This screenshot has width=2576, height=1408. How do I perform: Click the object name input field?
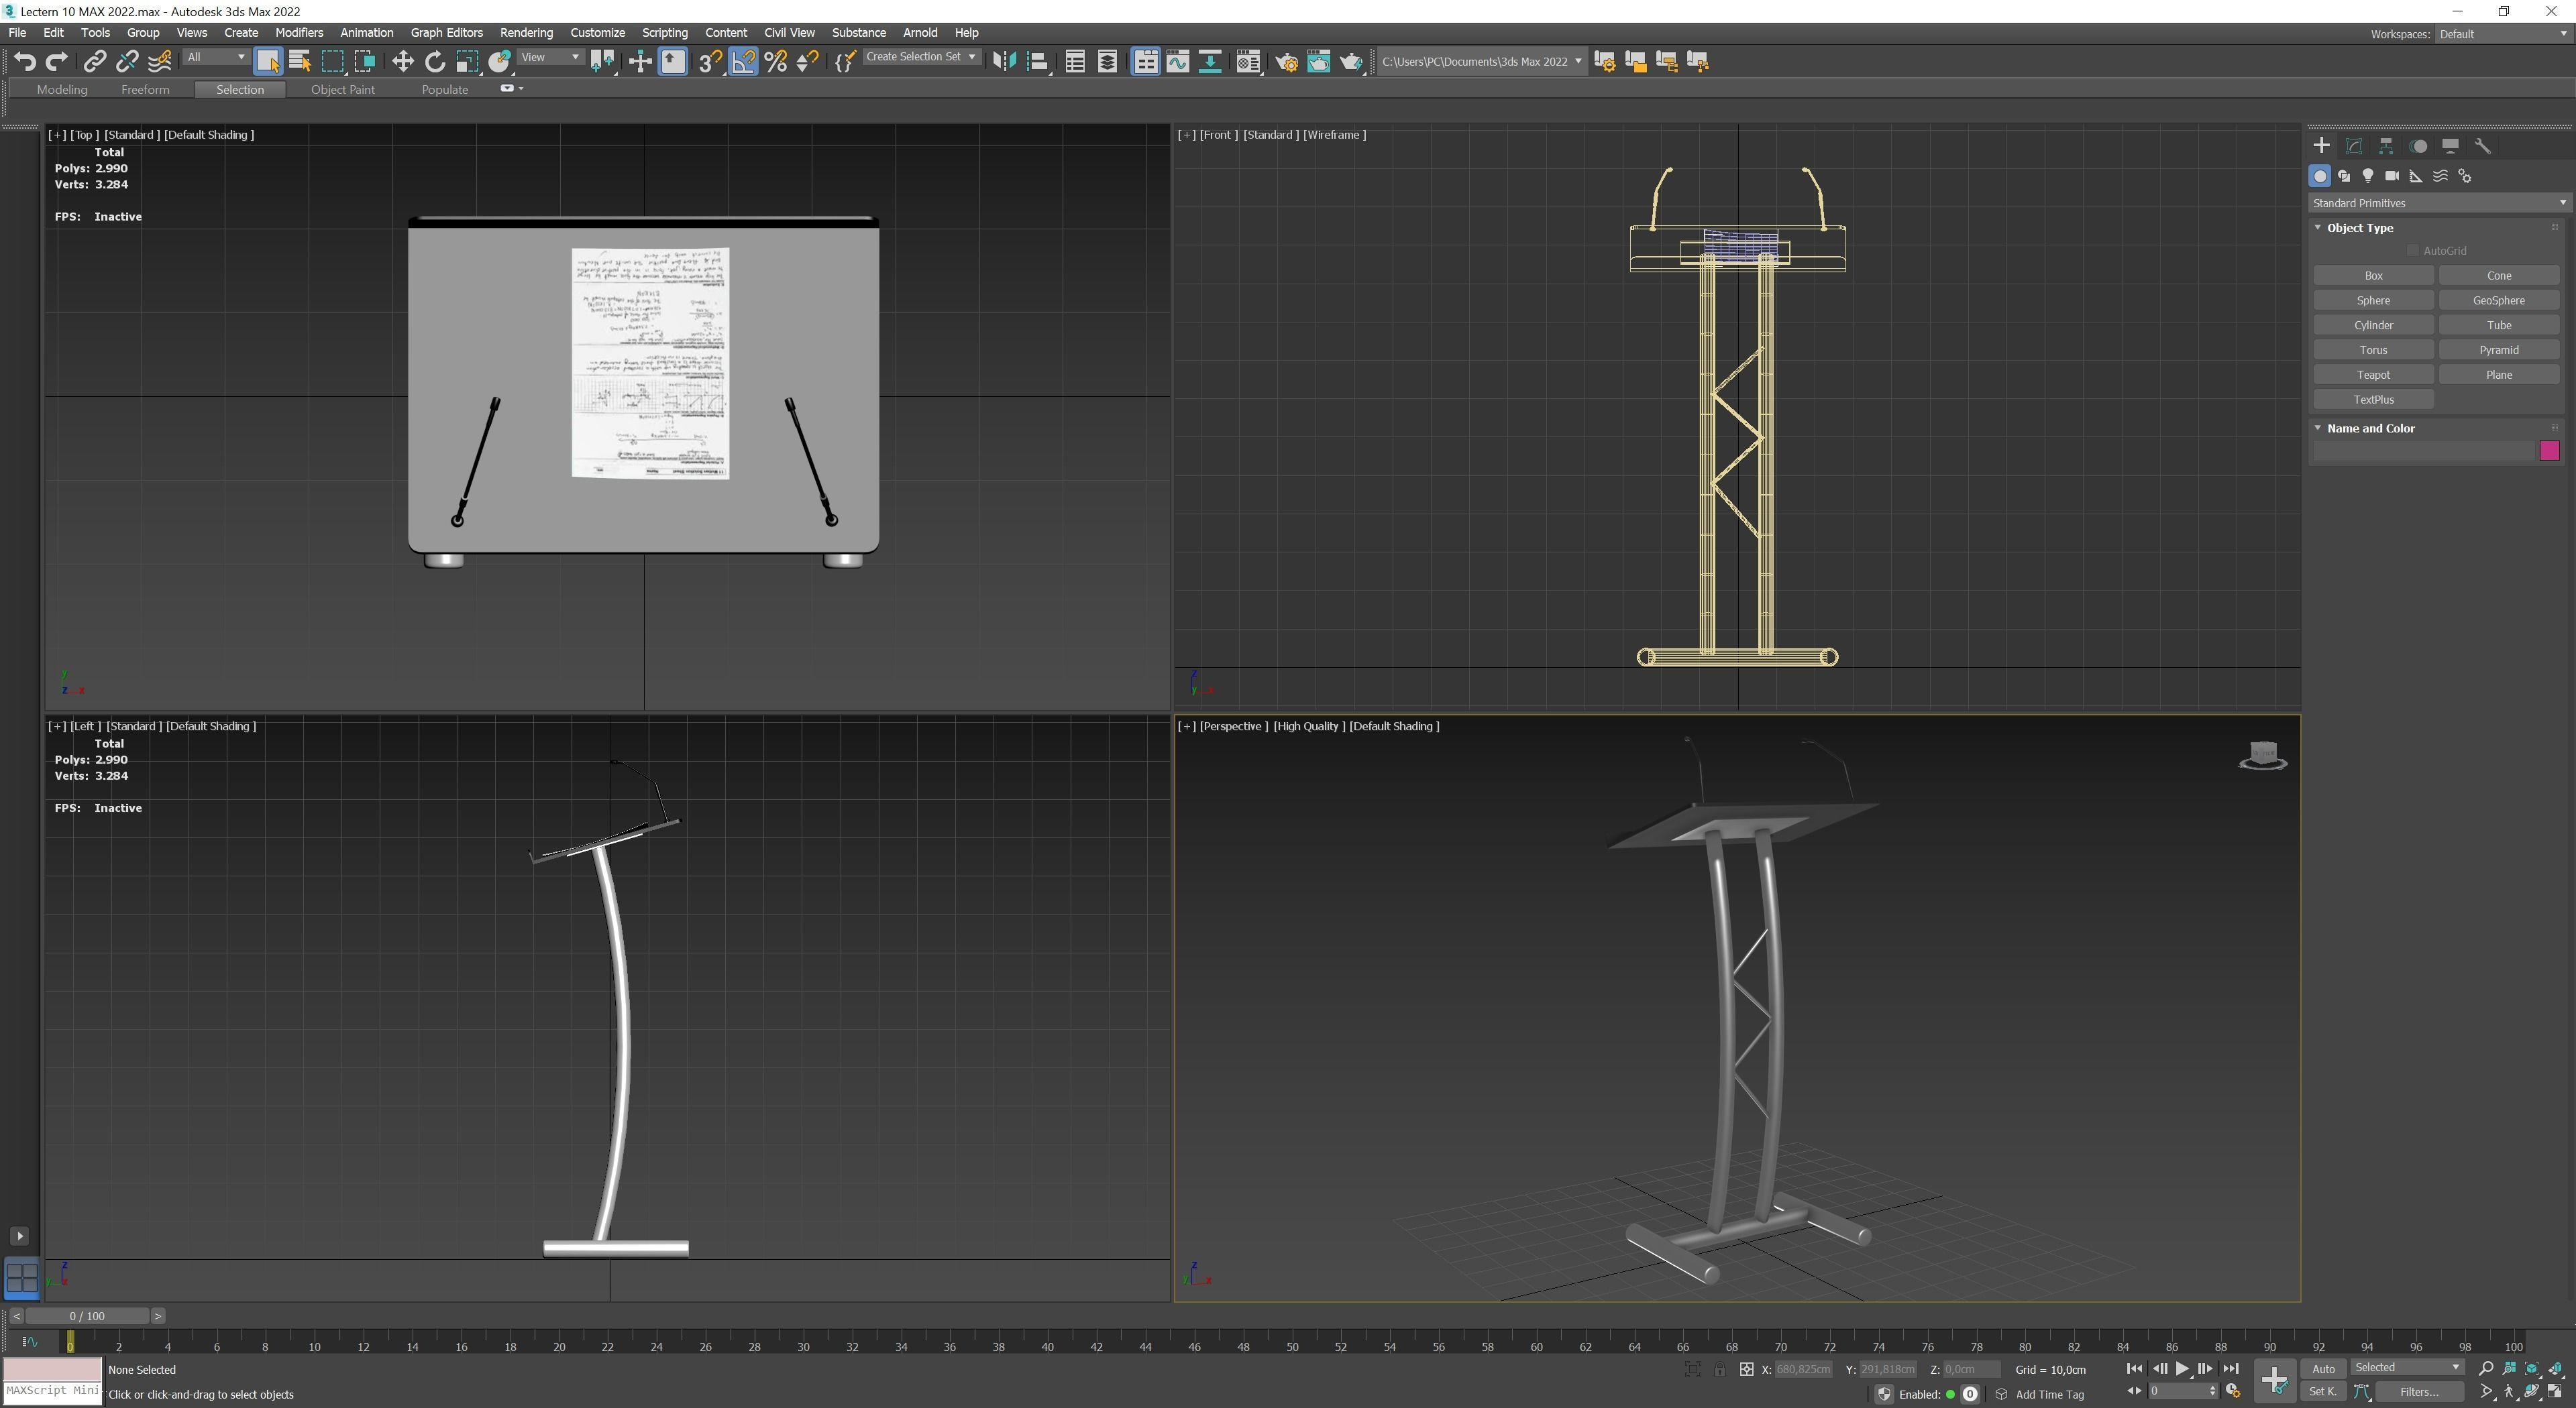click(x=2424, y=451)
